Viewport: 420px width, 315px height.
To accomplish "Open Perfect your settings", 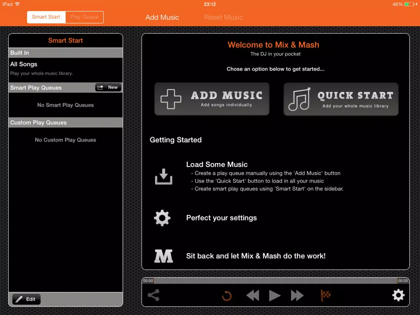I will pyautogui.click(x=221, y=218).
